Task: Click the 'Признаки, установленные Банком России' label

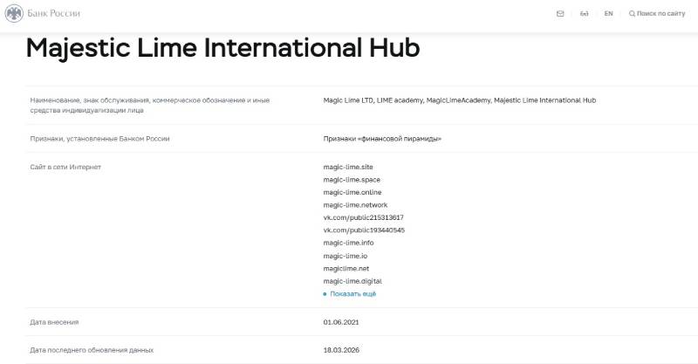Action: pyautogui.click(x=99, y=139)
